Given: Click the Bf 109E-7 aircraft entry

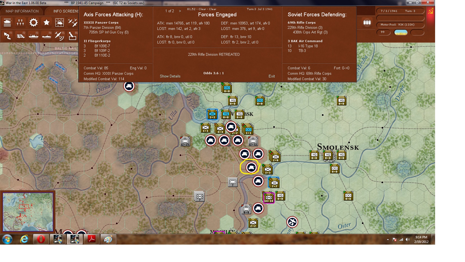Looking at the screenshot, I should [102, 46].
